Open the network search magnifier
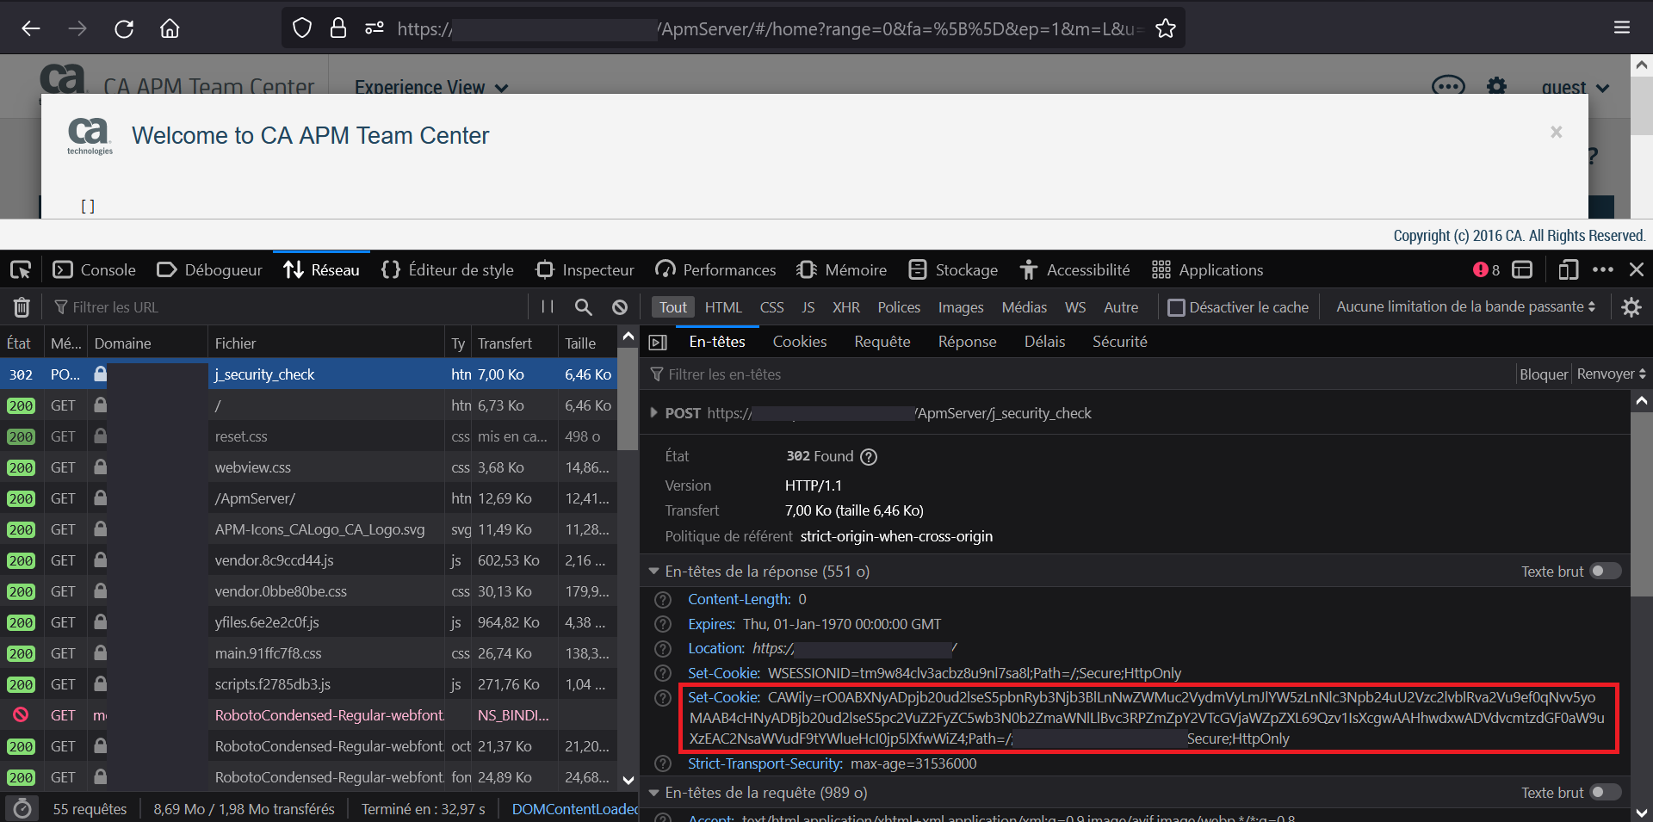The width and height of the screenshot is (1653, 822). [584, 307]
